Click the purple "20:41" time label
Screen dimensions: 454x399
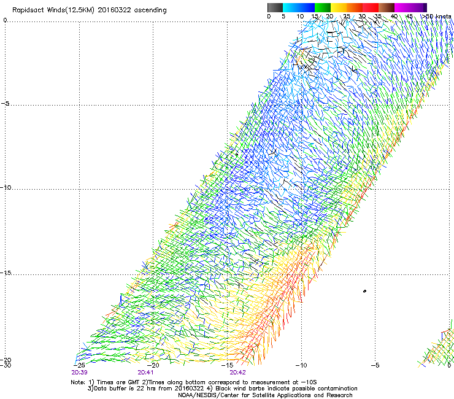(x=145, y=373)
